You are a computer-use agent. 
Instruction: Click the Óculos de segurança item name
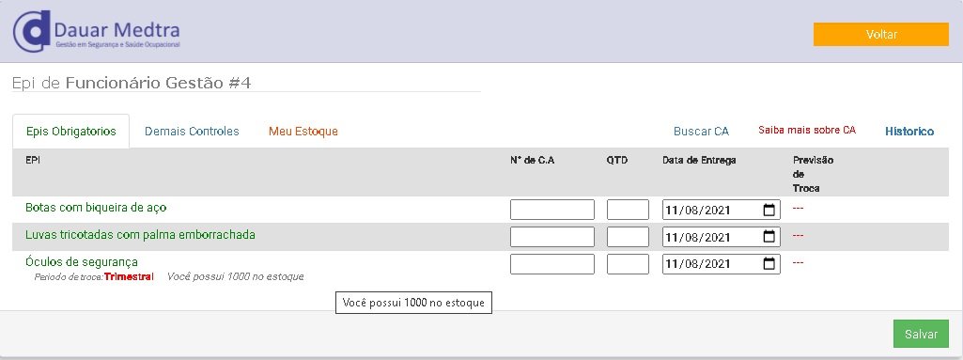[82, 262]
